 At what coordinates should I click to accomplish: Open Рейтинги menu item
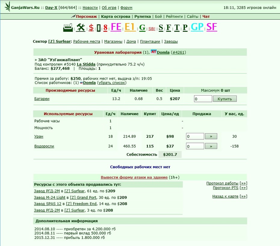174,17
